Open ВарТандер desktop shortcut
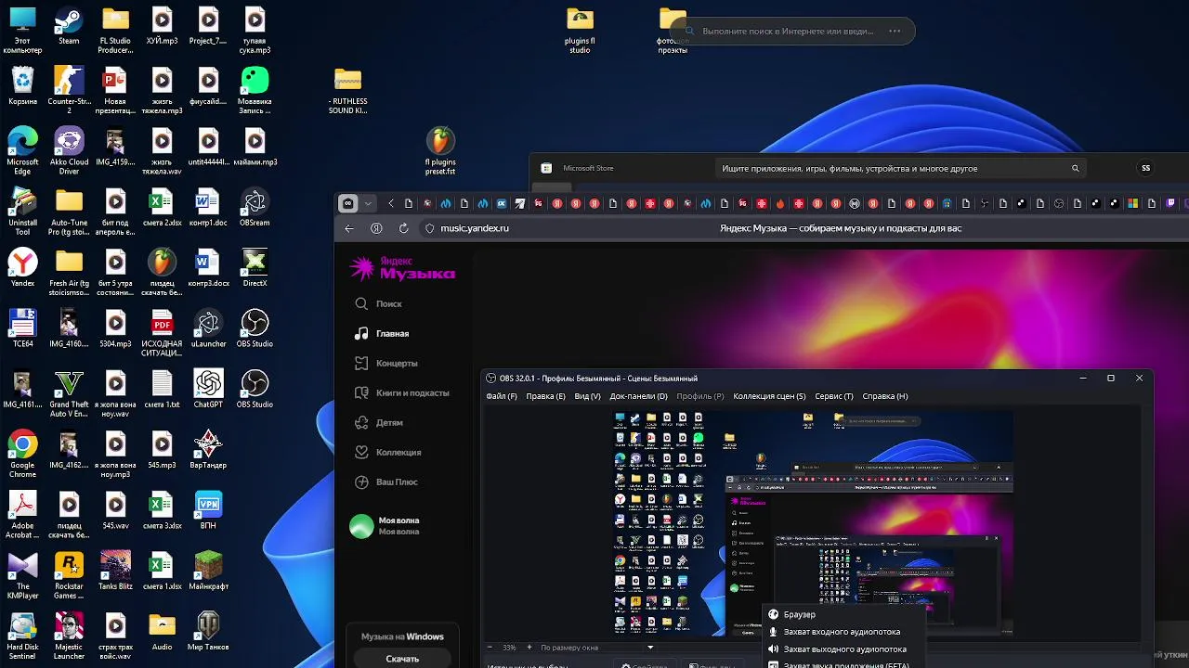 (208, 449)
